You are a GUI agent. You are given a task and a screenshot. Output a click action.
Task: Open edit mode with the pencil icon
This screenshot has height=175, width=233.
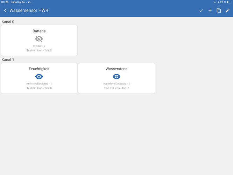coord(227,10)
